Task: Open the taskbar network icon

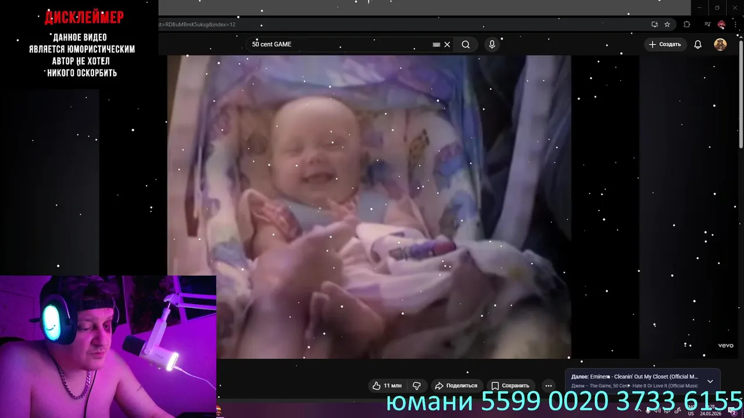Action: pos(667,410)
